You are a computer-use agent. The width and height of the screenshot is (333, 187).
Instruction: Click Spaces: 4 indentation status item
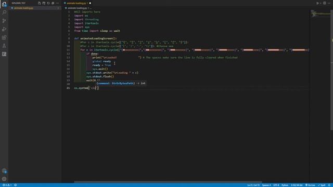tap(266, 185)
